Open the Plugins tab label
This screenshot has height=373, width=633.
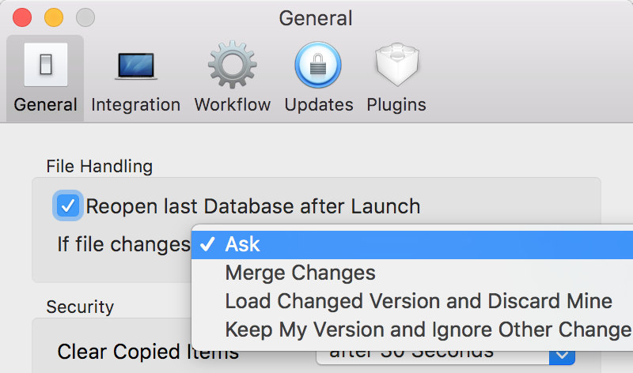[x=396, y=105]
